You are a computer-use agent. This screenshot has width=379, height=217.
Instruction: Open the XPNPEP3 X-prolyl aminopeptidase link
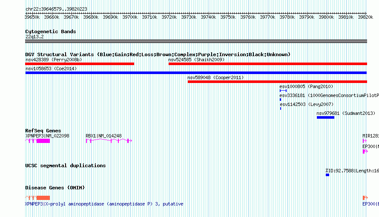(x=104, y=204)
